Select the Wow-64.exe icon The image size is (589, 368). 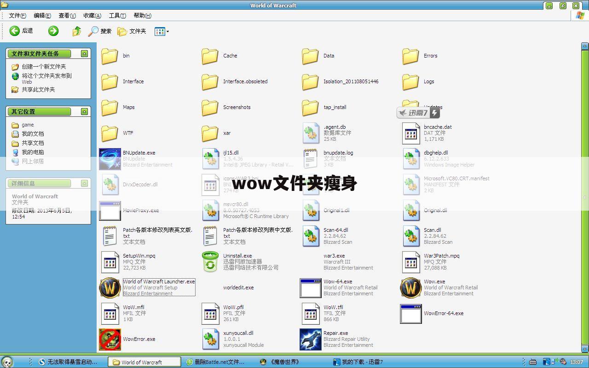coord(310,287)
